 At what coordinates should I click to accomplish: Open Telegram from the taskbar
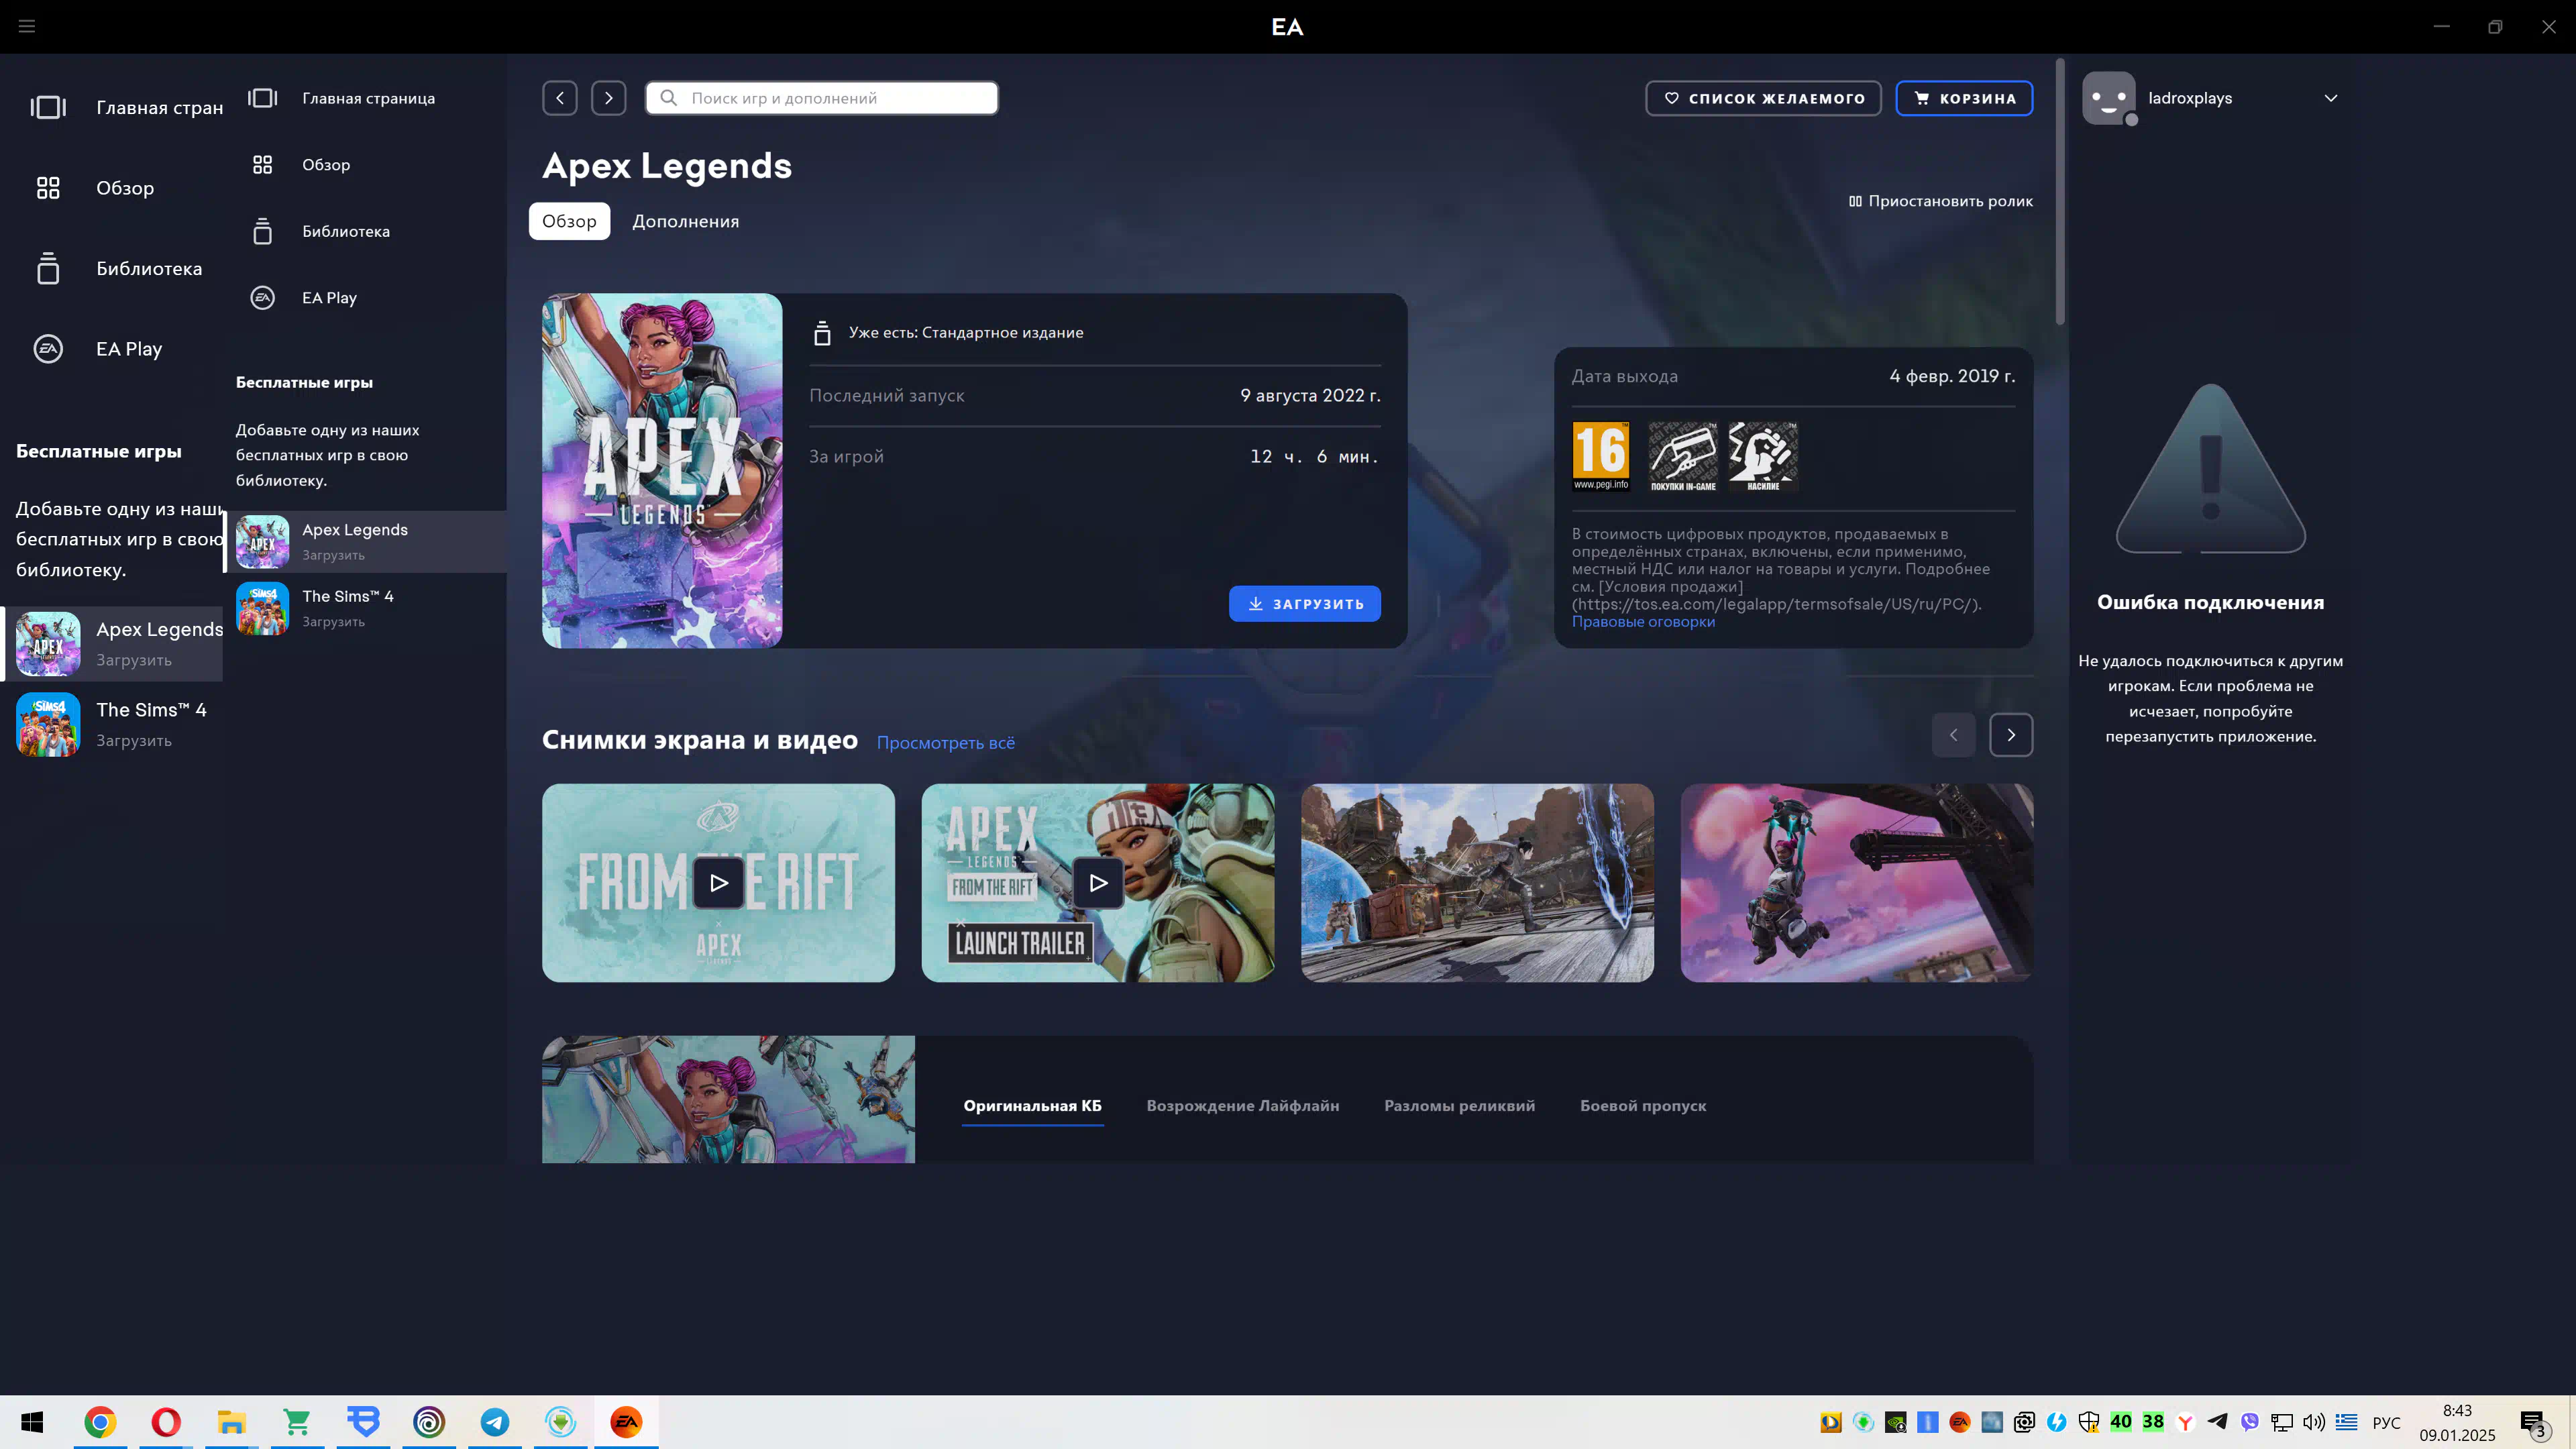point(495,1422)
